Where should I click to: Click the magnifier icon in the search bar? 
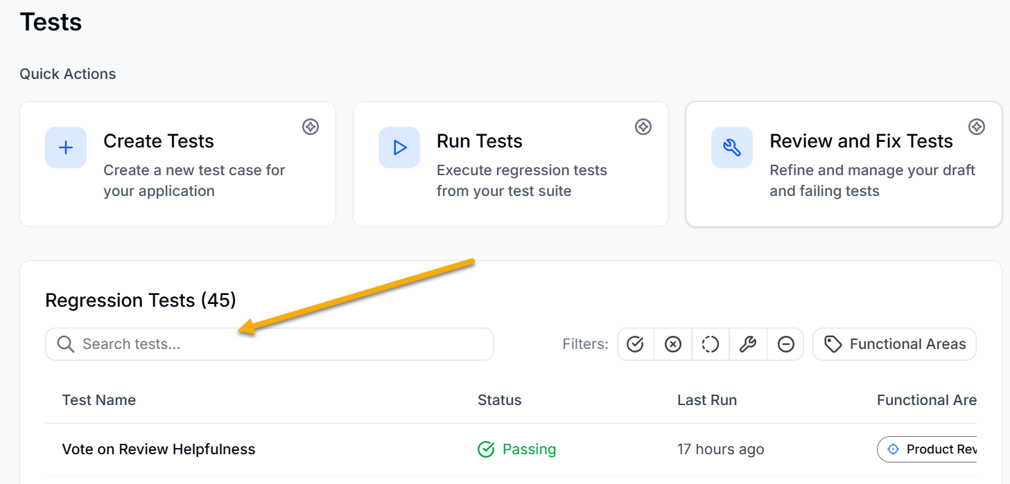click(66, 343)
